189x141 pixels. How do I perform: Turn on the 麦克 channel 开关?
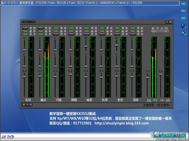click(117, 34)
